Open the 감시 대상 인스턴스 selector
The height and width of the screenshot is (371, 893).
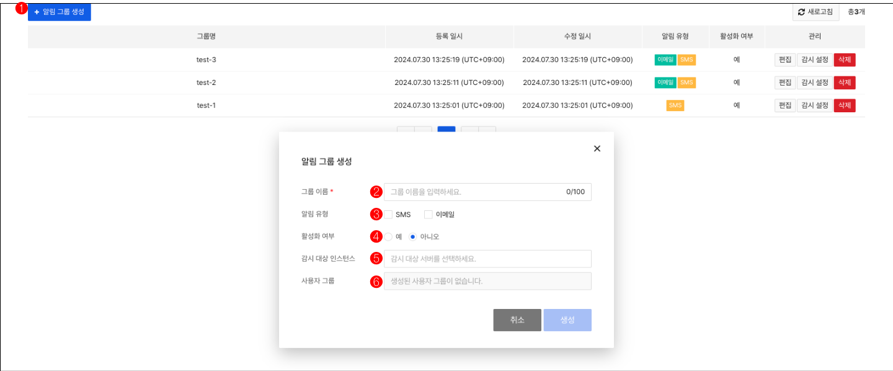(488, 259)
